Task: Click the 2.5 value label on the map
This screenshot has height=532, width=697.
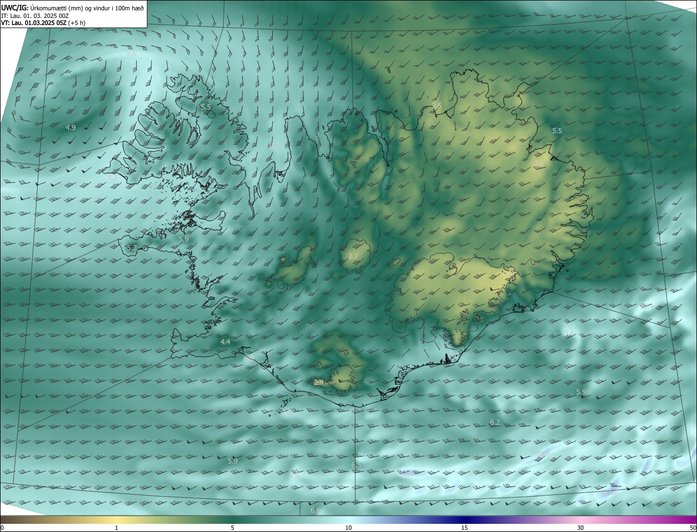Action: [x=437, y=106]
